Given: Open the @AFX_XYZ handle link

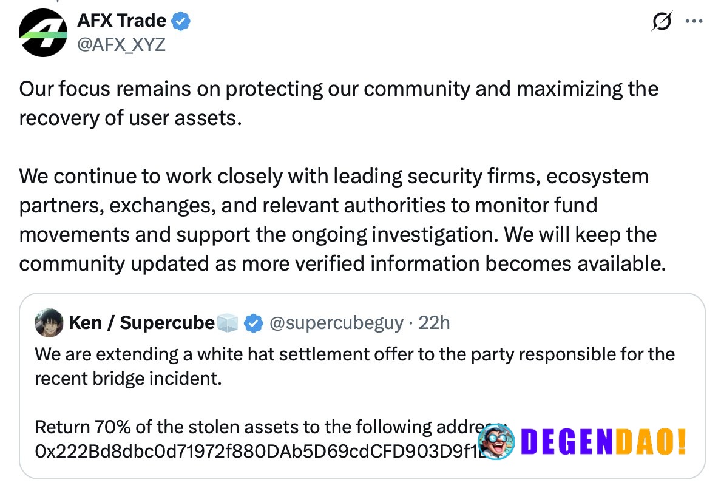Looking at the screenshot, I should point(121,45).
